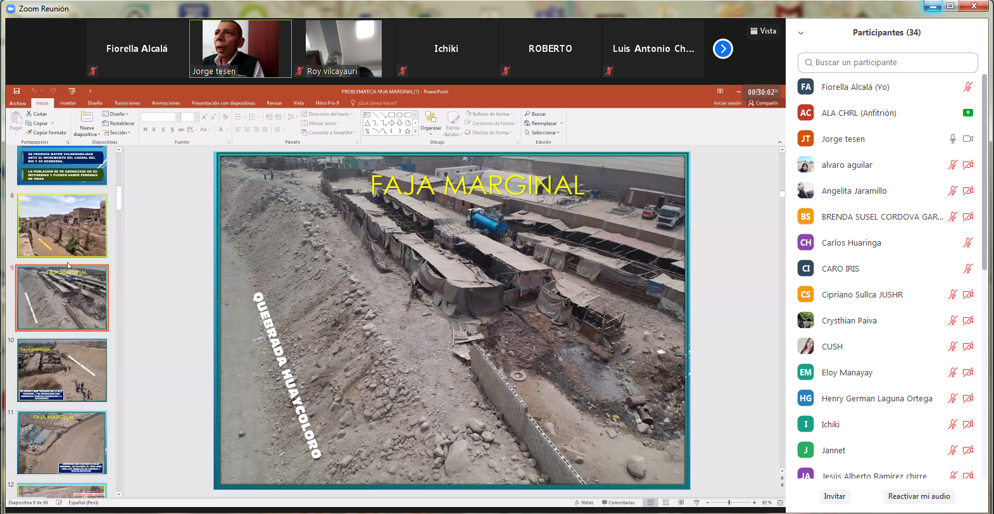The width and height of the screenshot is (994, 514).
Task: Select slide 10 thumbnail
Action: [x=62, y=370]
